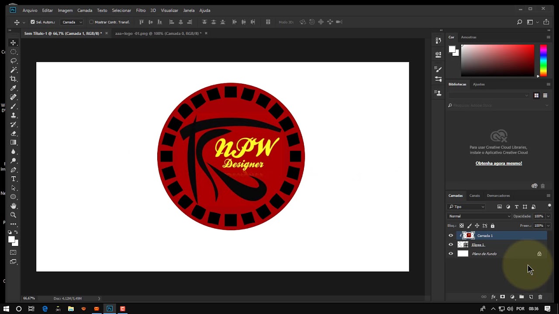This screenshot has width=559, height=314.
Task: Open the Cor panel options menu
Action: (x=549, y=37)
